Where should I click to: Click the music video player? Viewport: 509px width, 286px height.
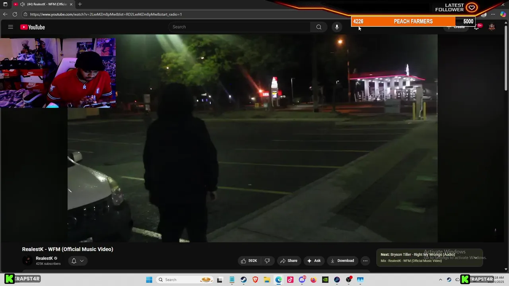(x=253, y=138)
